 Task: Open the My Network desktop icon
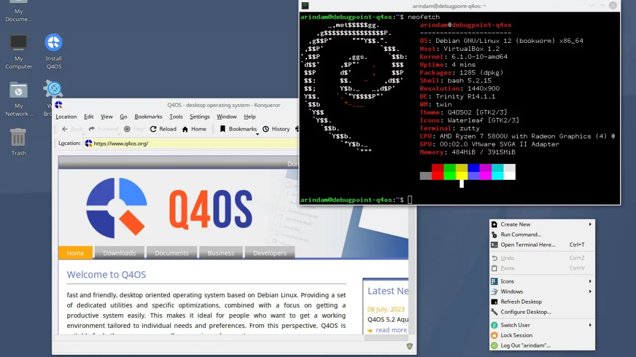pyautogui.click(x=19, y=90)
